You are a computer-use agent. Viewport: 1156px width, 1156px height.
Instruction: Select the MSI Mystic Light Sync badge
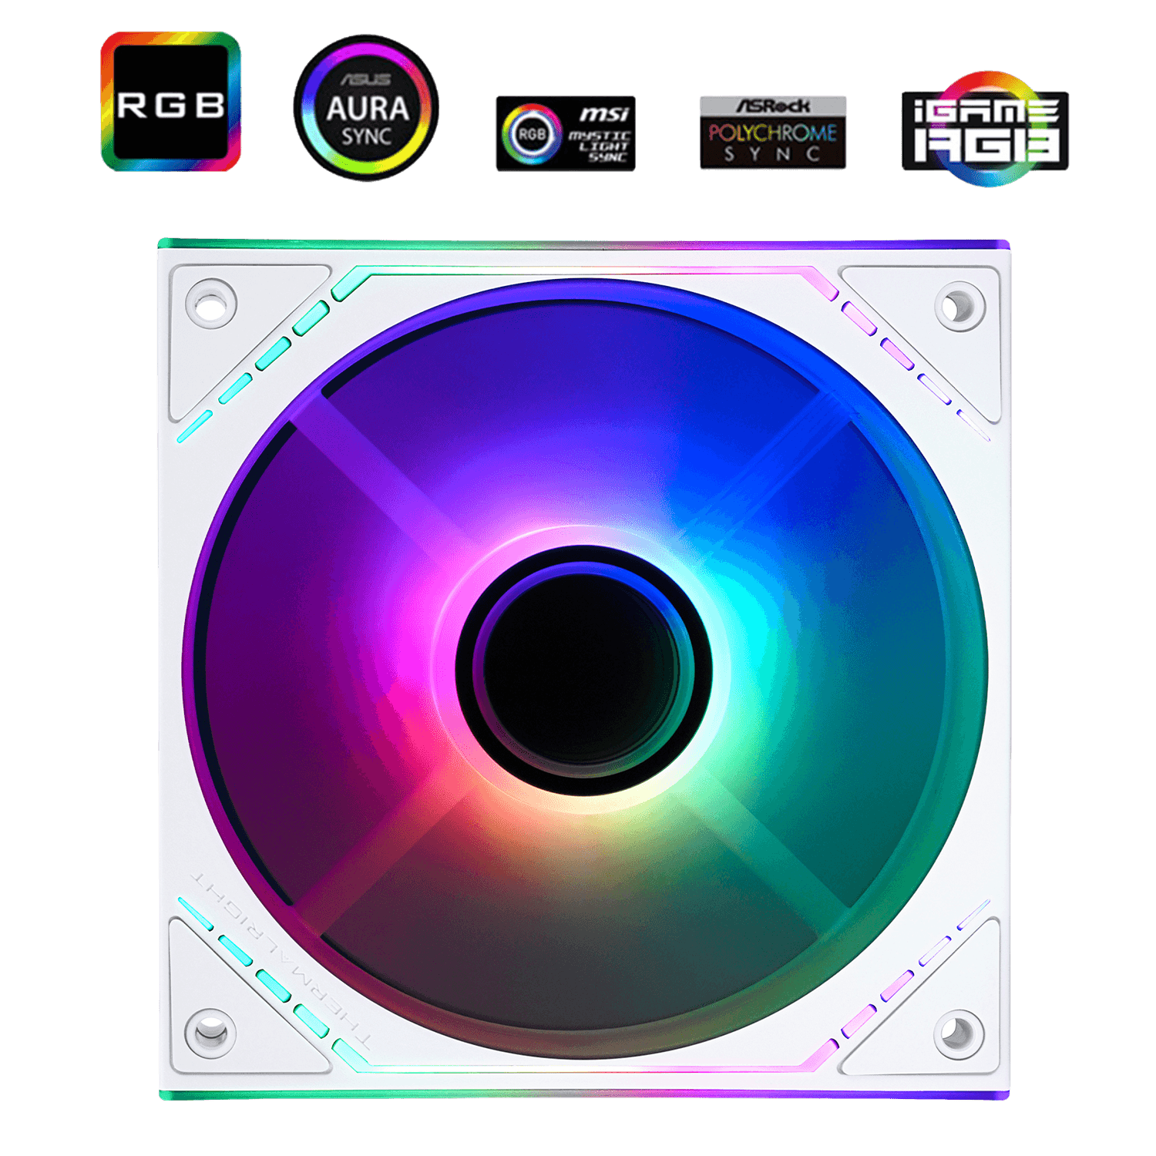pos(566,133)
